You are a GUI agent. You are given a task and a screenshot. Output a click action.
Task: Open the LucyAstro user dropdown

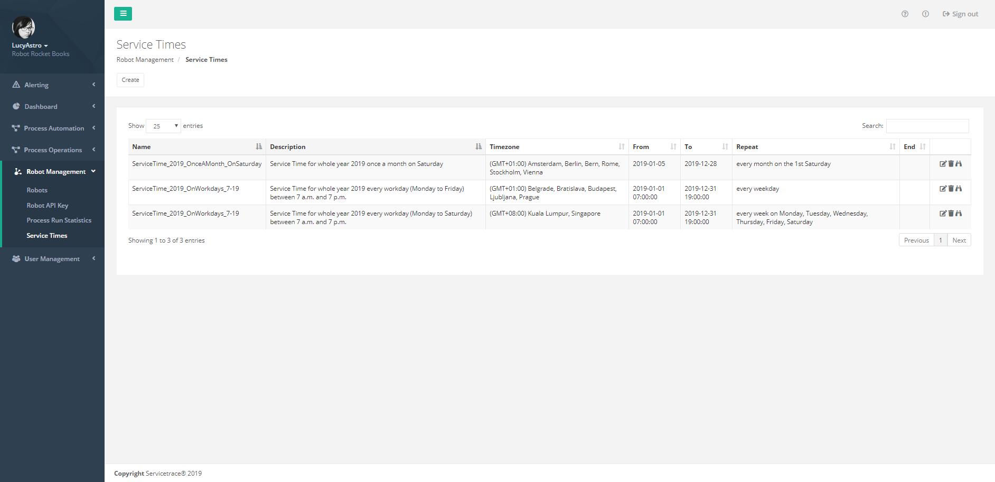[x=30, y=45]
